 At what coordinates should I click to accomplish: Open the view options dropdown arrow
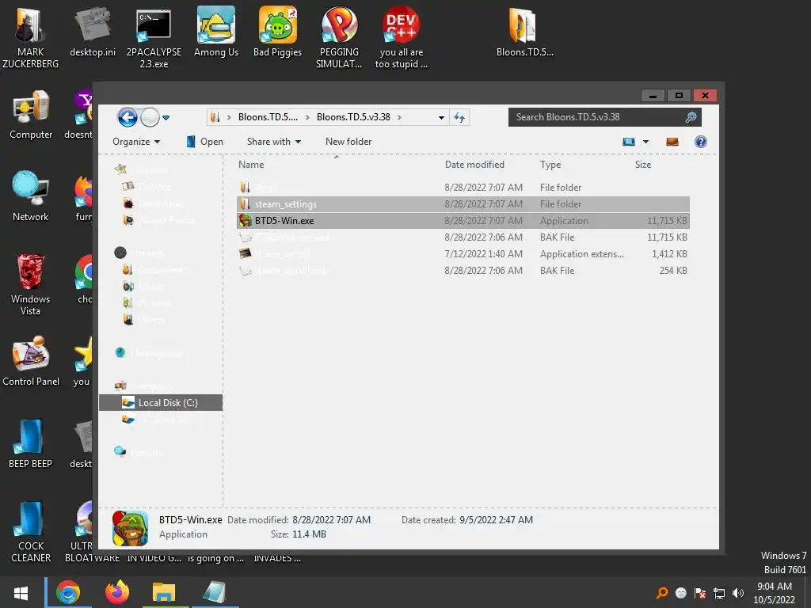click(645, 142)
